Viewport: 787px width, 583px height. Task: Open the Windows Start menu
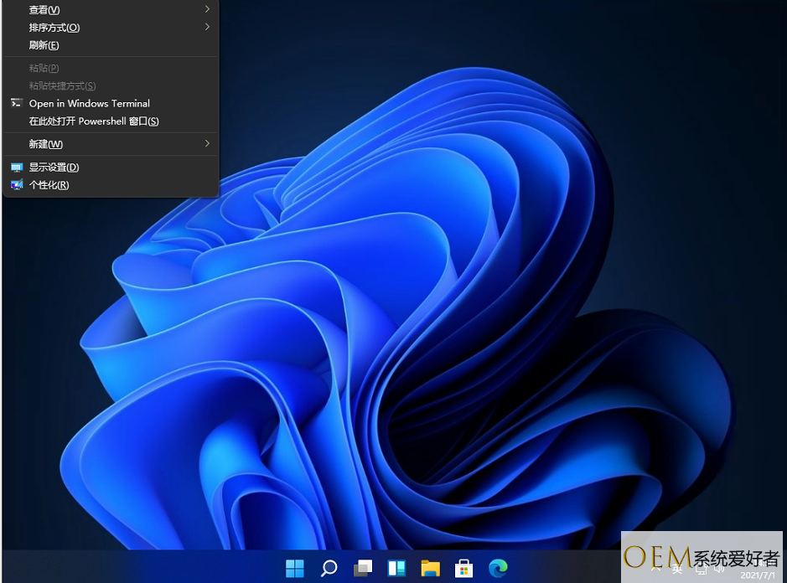click(295, 569)
